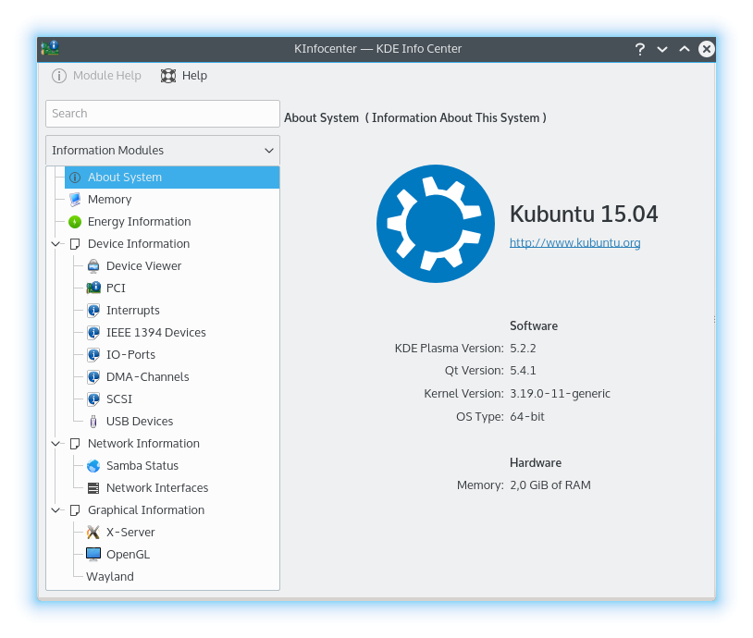
Task: Click in the Search modules field
Action: [x=163, y=114]
